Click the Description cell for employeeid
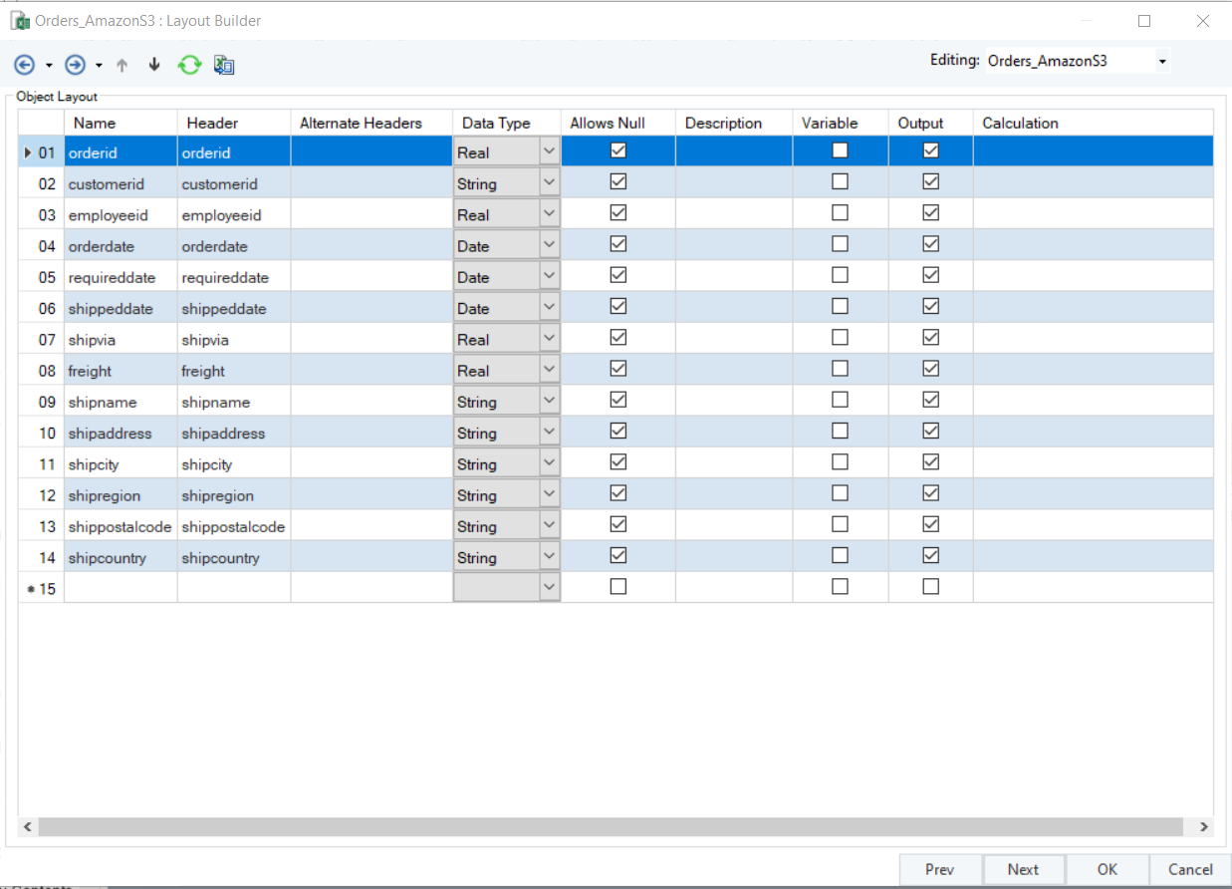This screenshot has height=889, width=1232. [x=734, y=214]
